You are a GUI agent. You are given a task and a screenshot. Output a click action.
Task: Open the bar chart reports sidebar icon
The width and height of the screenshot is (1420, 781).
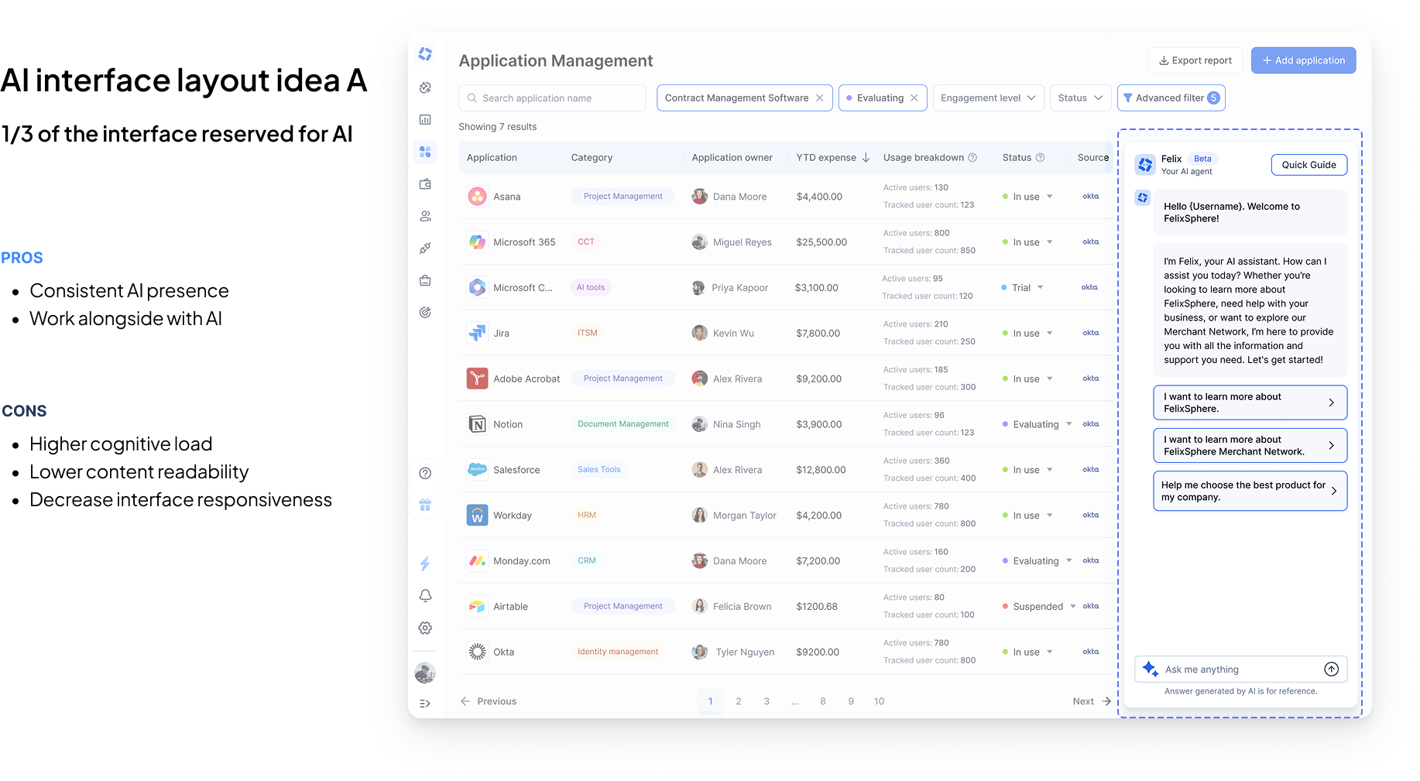(x=425, y=119)
